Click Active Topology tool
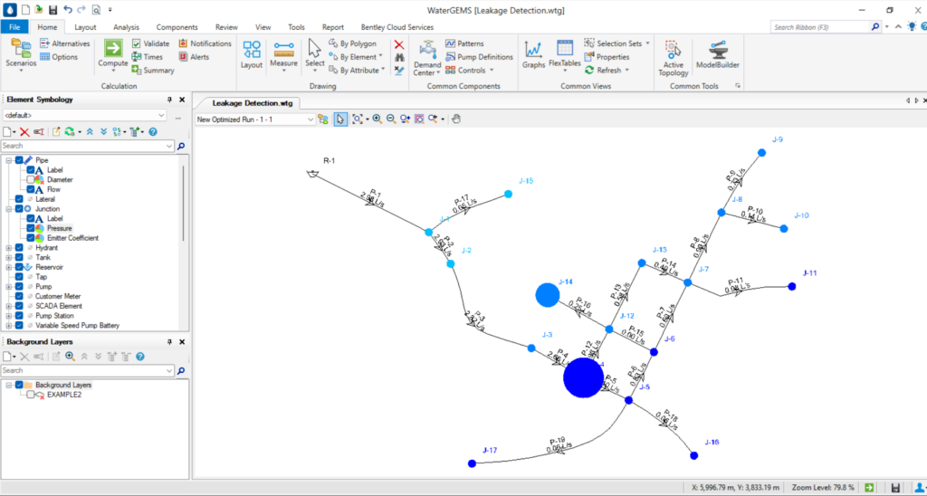927x496 pixels. (674, 58)
